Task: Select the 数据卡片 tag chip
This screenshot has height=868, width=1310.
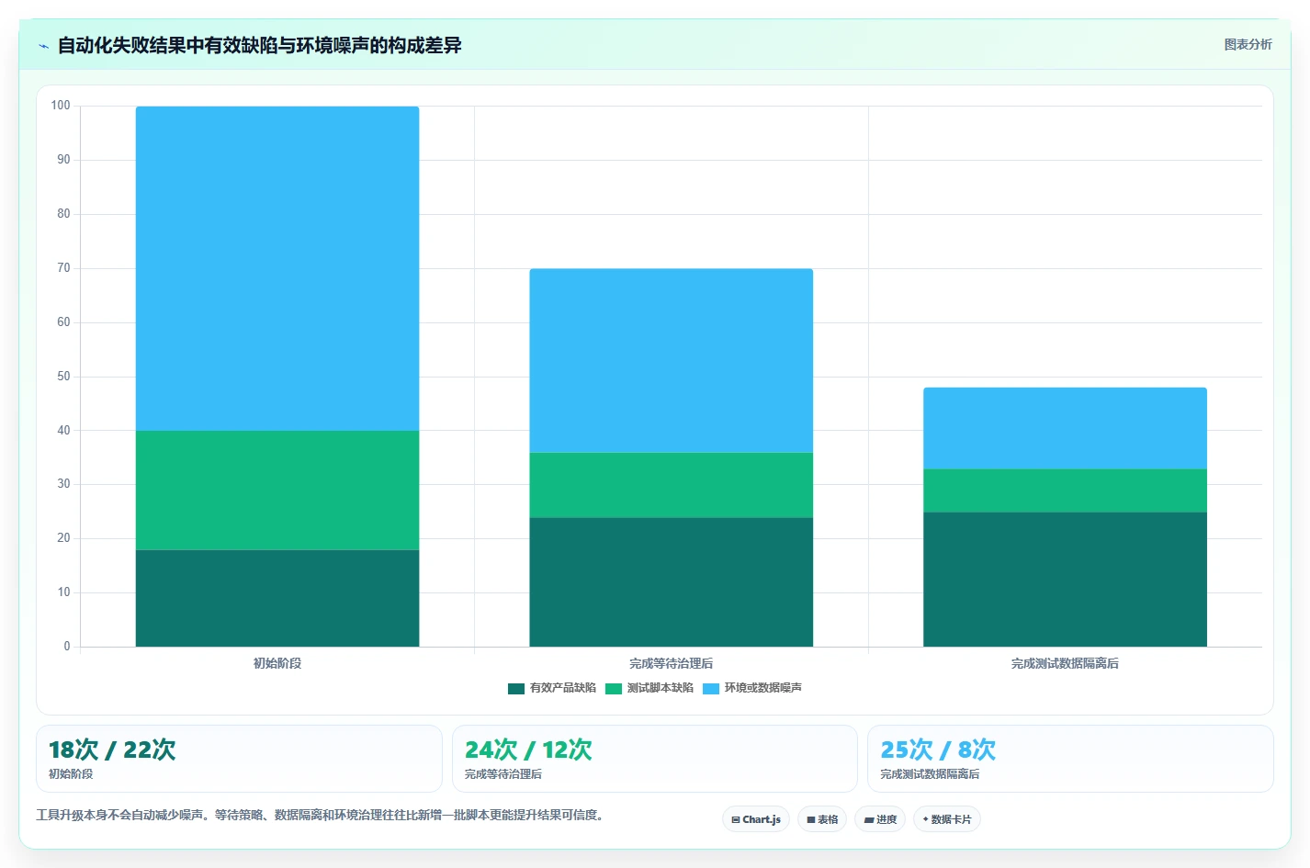Action: coord(947,819)
